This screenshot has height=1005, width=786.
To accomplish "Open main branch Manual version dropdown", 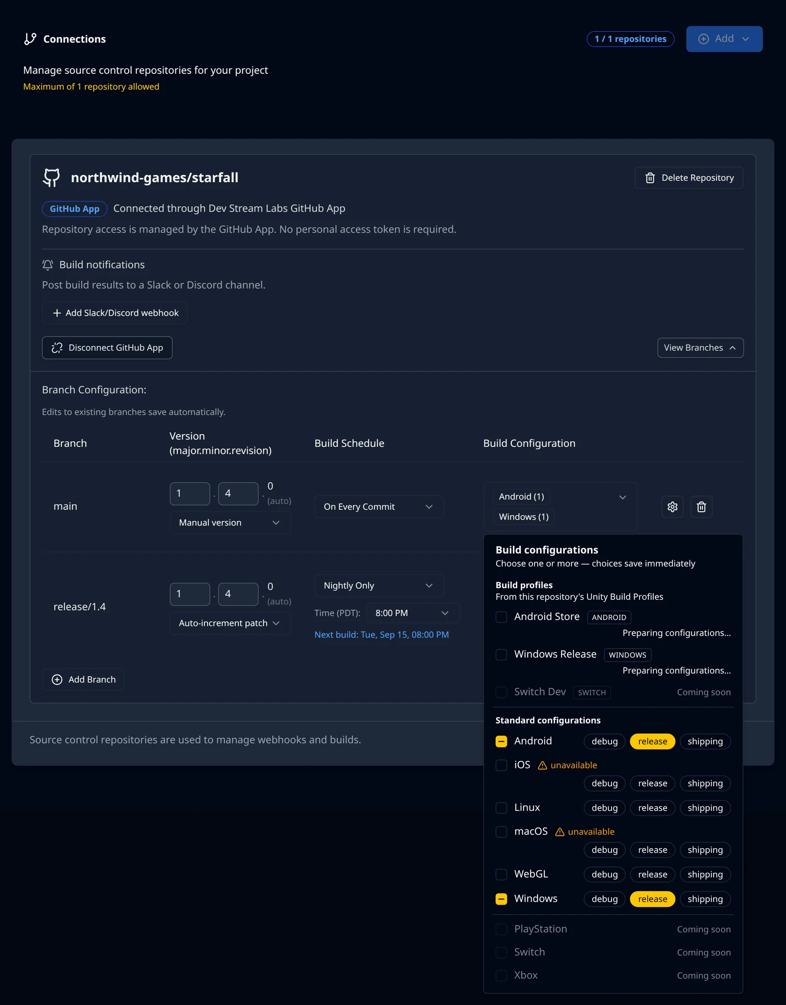I will coord(230,523).
